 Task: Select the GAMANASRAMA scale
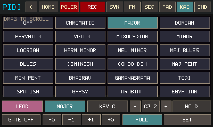[x=132, y=78]
